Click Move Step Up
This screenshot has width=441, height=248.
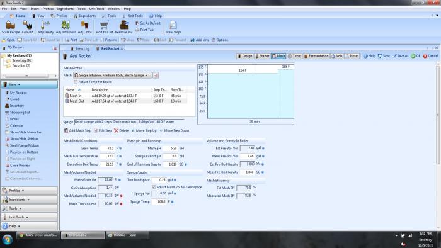tap(144, 130)
